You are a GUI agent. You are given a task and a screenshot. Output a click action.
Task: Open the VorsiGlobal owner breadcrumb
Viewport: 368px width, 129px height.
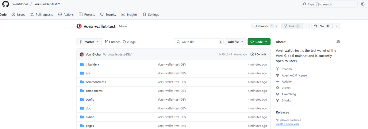click(x=20, y=4)
